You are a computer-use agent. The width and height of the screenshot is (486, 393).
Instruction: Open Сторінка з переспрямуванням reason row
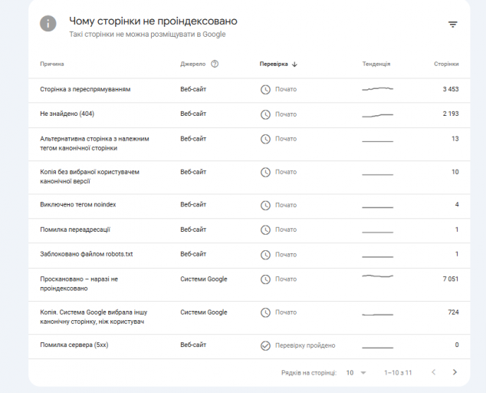pos(249,90)
